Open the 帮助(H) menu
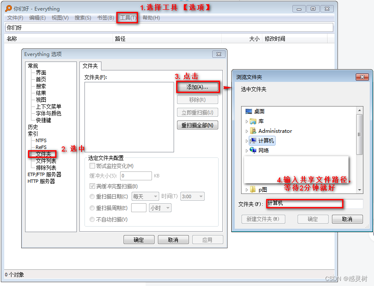The height and width of the screenshot is (286, 374). pyautogui.click(x=151, y=18)
